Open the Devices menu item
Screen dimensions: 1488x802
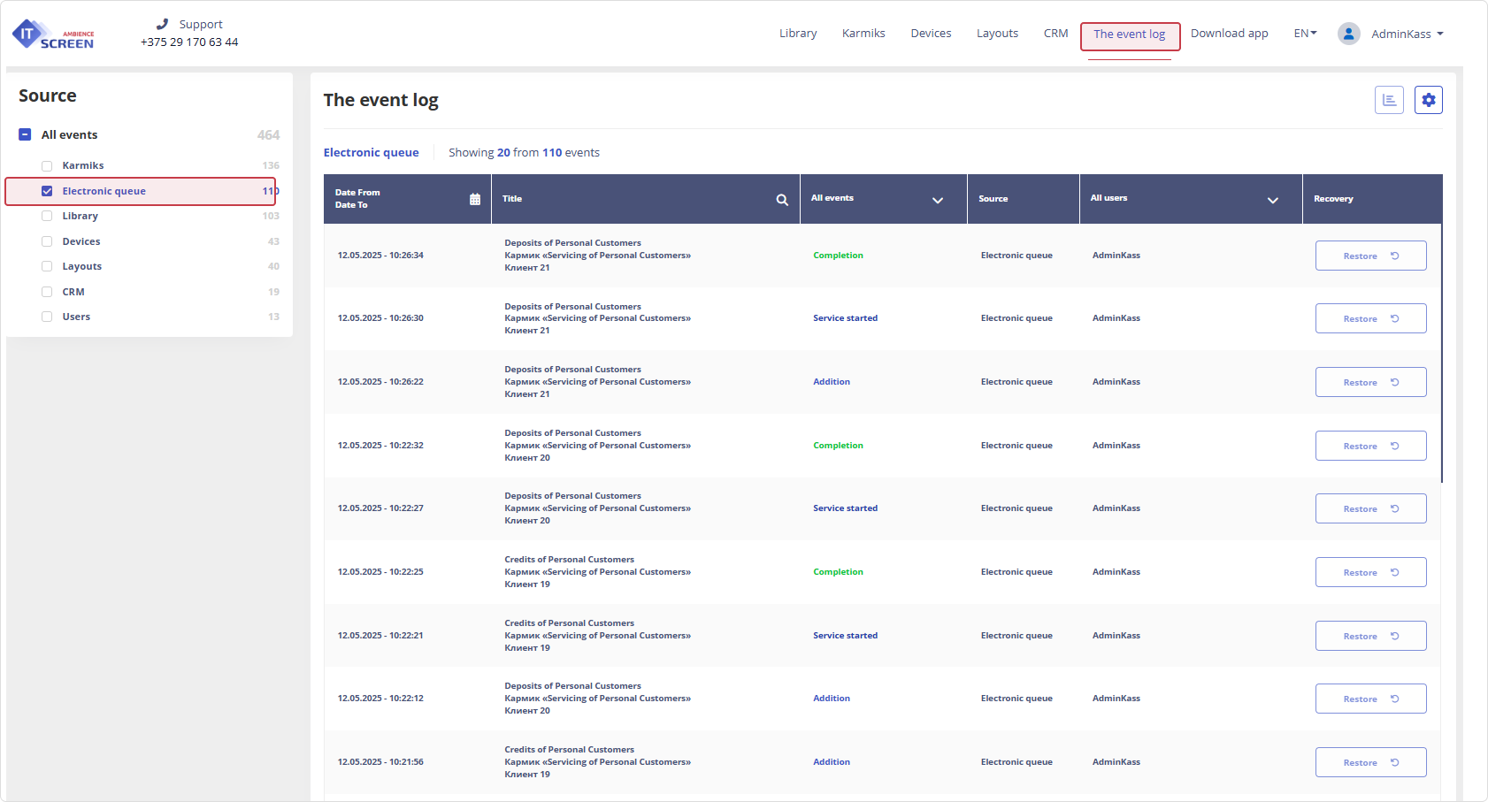(931, 34)
